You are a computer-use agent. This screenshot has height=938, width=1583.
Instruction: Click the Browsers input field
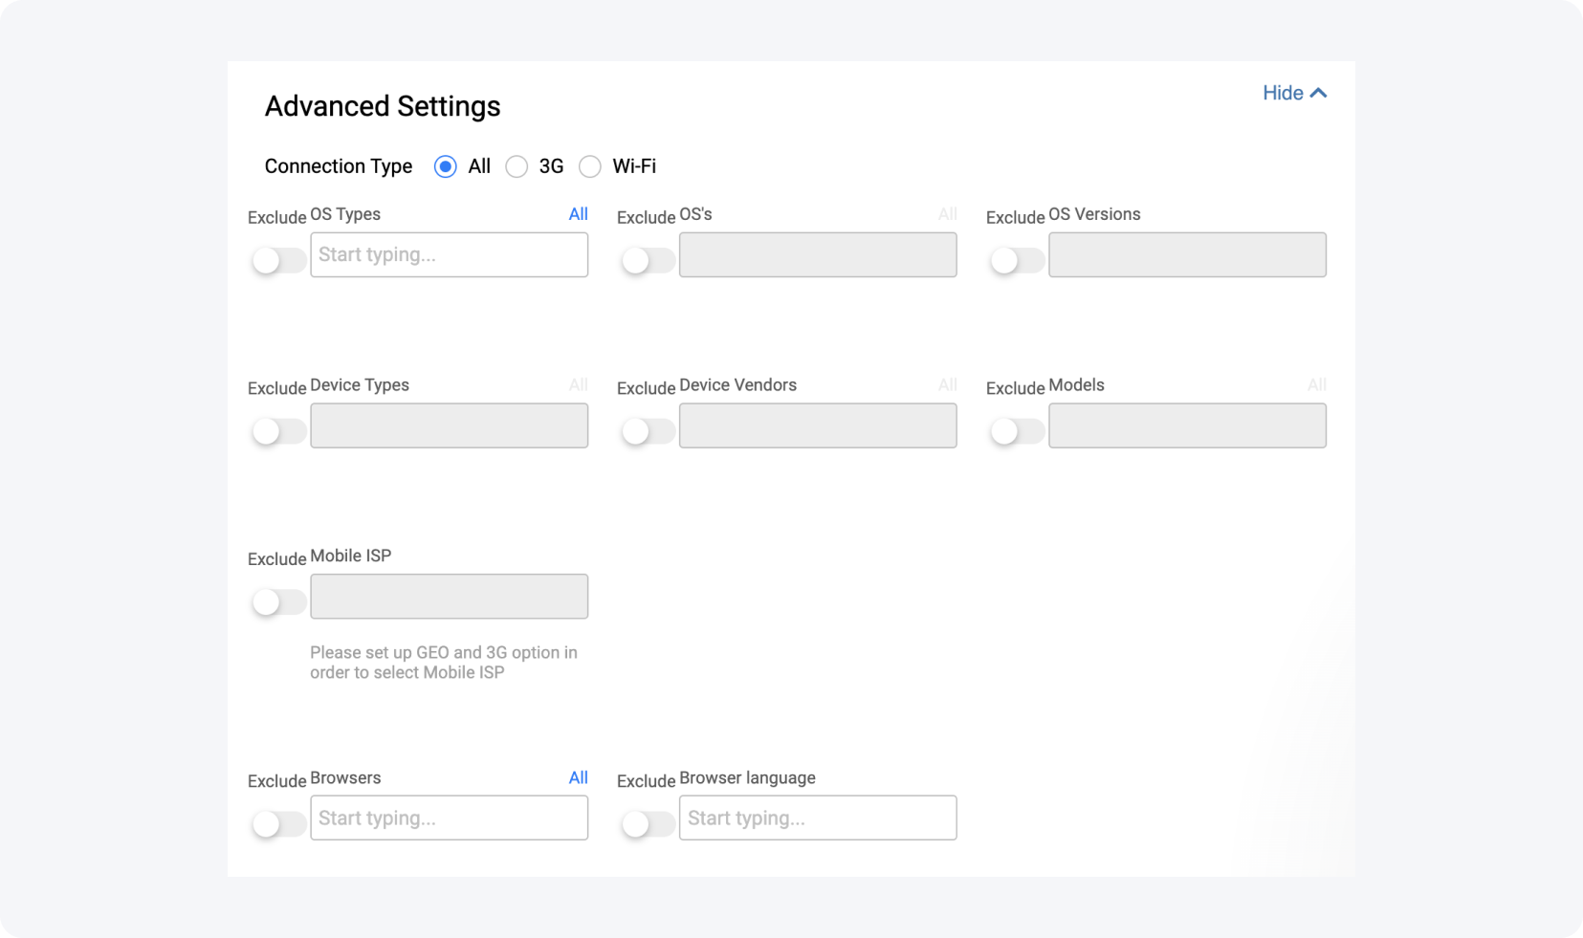(449, 818)
